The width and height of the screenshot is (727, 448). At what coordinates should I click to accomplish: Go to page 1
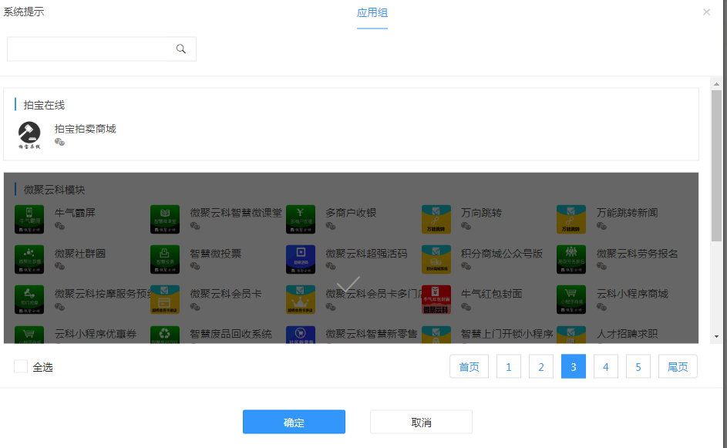coord(509,366)
